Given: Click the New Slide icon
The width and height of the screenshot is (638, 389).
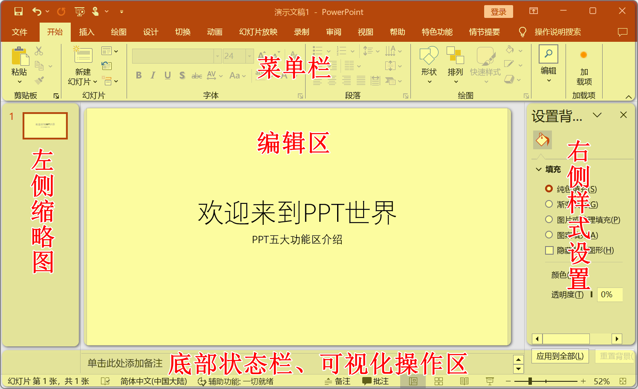Looking at the screenshot, I should tap(83, 55).
